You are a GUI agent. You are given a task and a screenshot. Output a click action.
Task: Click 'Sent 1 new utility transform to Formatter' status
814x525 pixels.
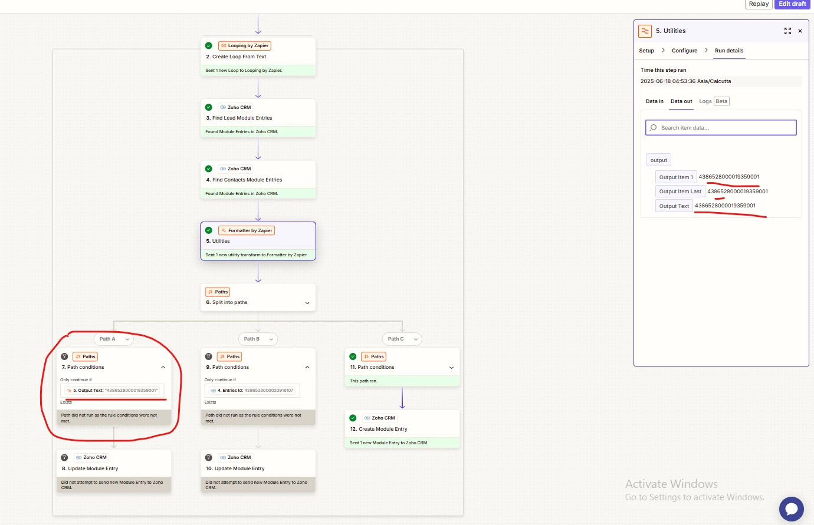point(257,255)
